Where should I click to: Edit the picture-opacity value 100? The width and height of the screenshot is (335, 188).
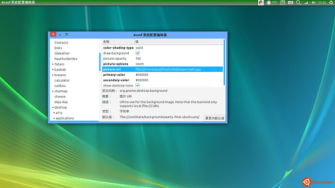pos(138,58)
